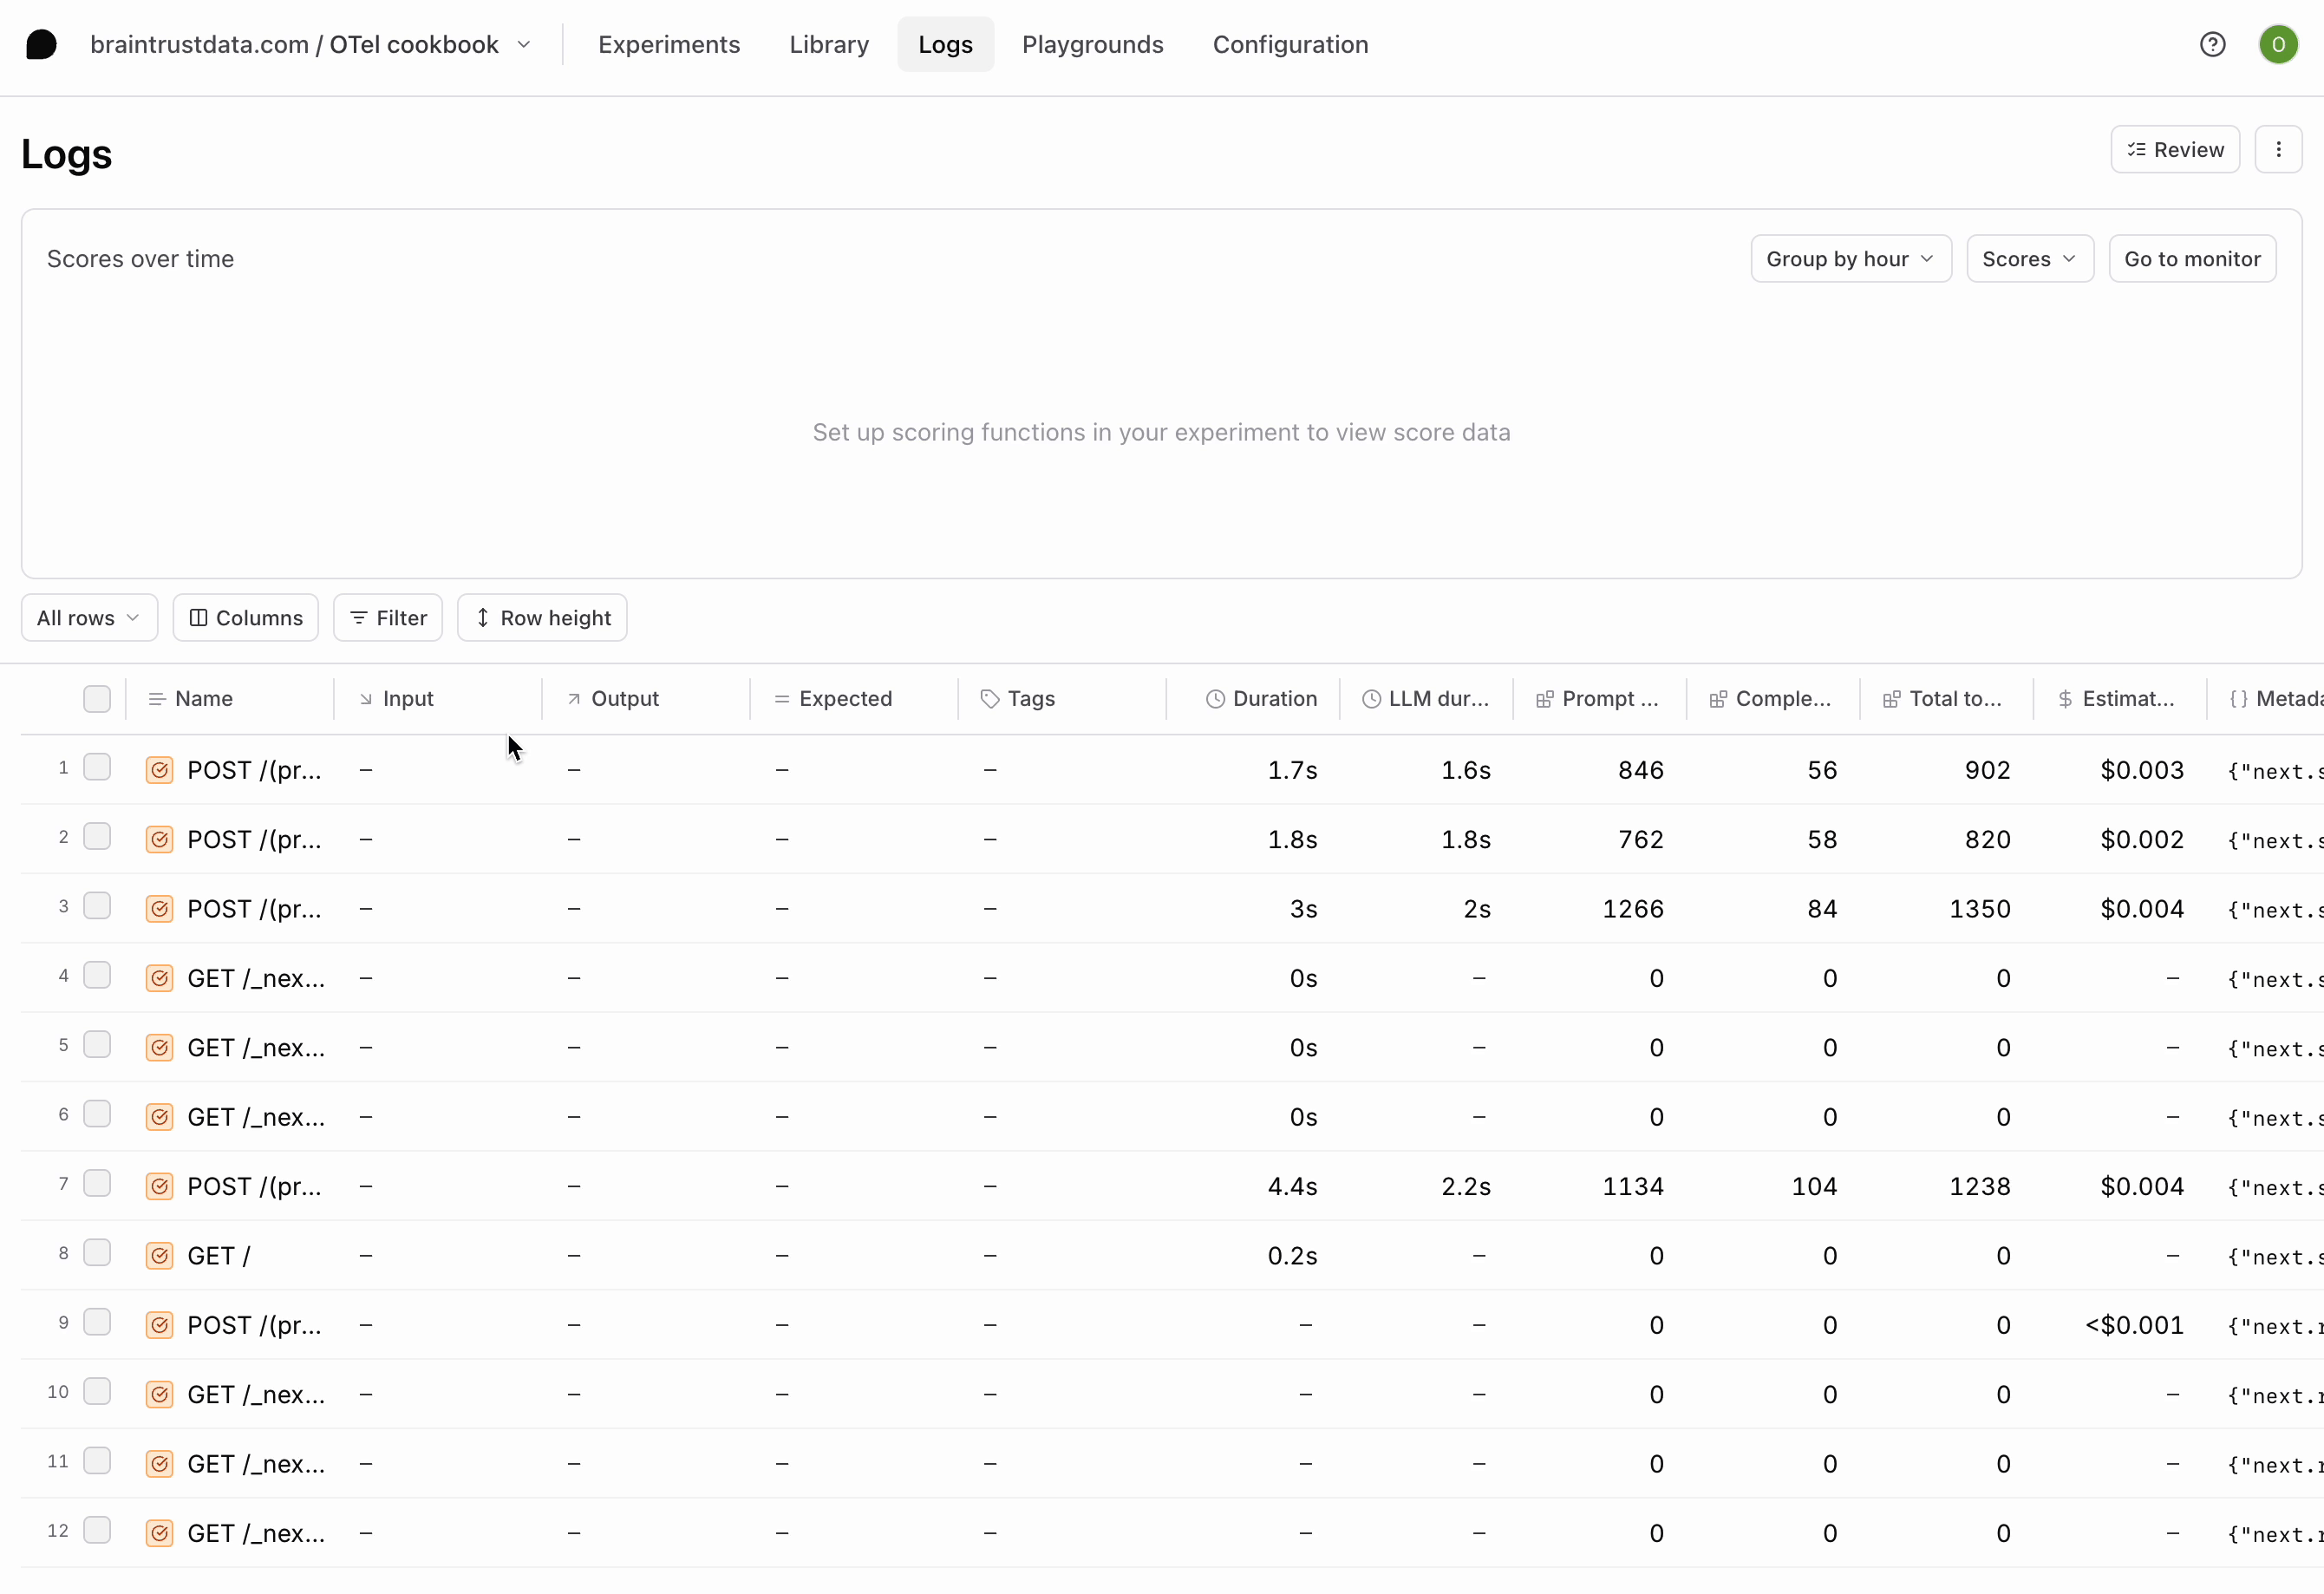Click the Output column arrow icon

pos(573,699)
